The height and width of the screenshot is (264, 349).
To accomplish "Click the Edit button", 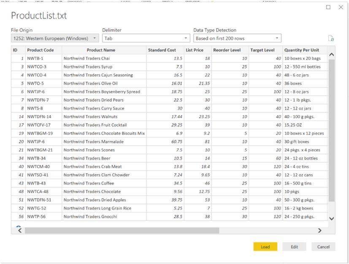I will click(x=294, y=247).
